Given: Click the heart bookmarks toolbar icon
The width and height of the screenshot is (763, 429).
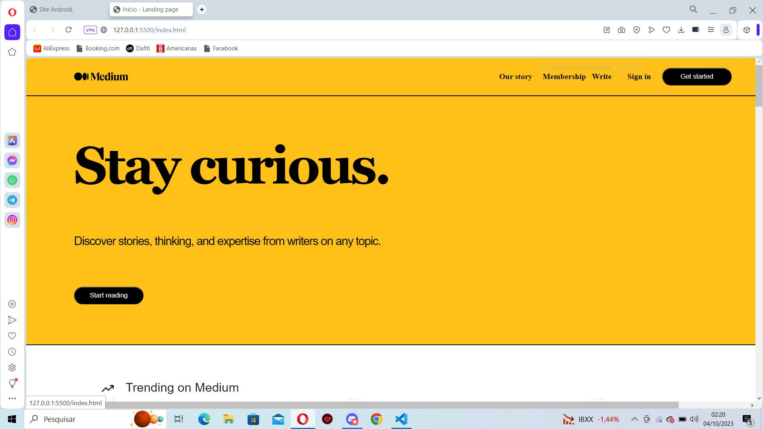Looking at the screenshot, I should click(x=666, y=30).
